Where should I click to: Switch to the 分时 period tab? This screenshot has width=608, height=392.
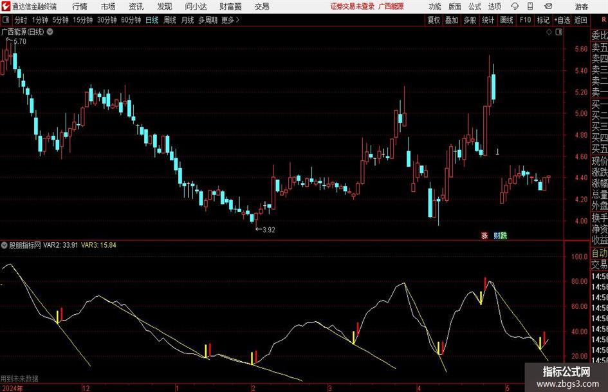click(x=21, y=20)
